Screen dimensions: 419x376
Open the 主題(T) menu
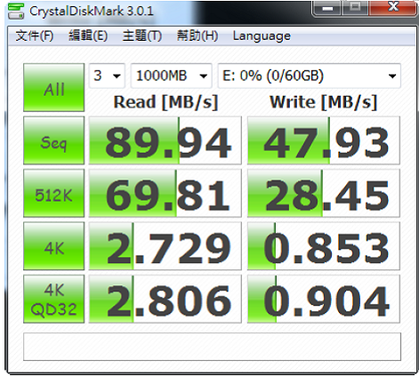142,36
